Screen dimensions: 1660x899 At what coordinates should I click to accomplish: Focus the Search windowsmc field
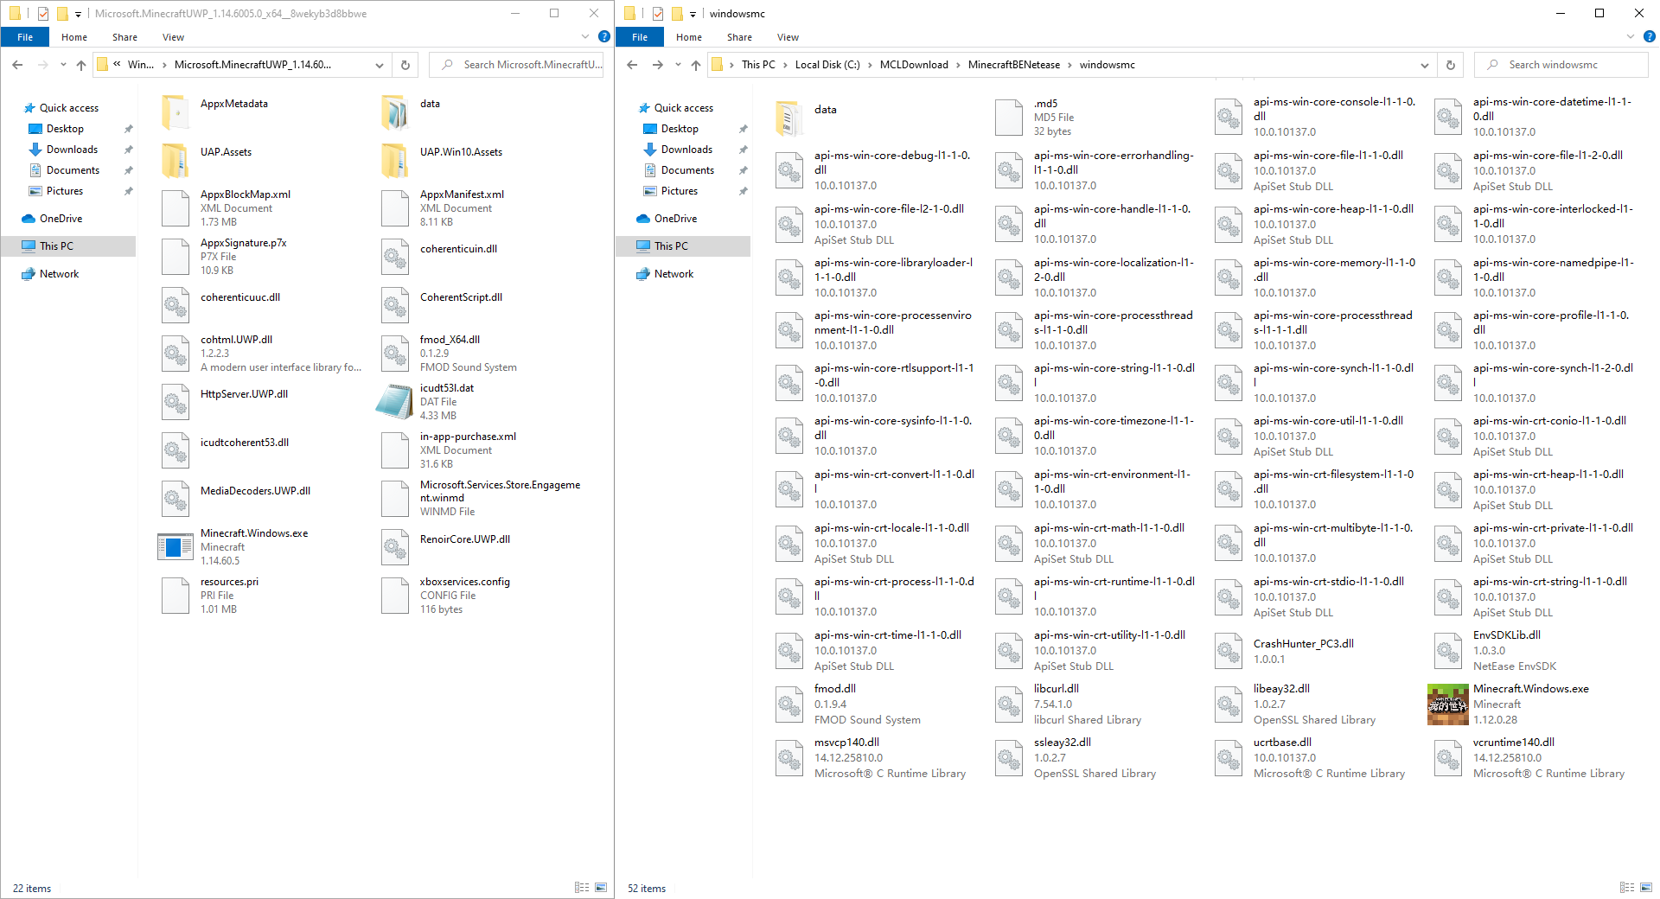pos(1561,65)
